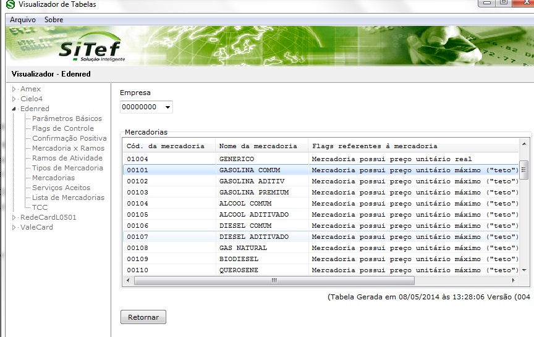Click the table's vertical scrollbar down arrow
Viewport: 534px width, 337px height.
point(523,270)
